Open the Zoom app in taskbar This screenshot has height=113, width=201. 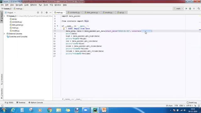86,110
